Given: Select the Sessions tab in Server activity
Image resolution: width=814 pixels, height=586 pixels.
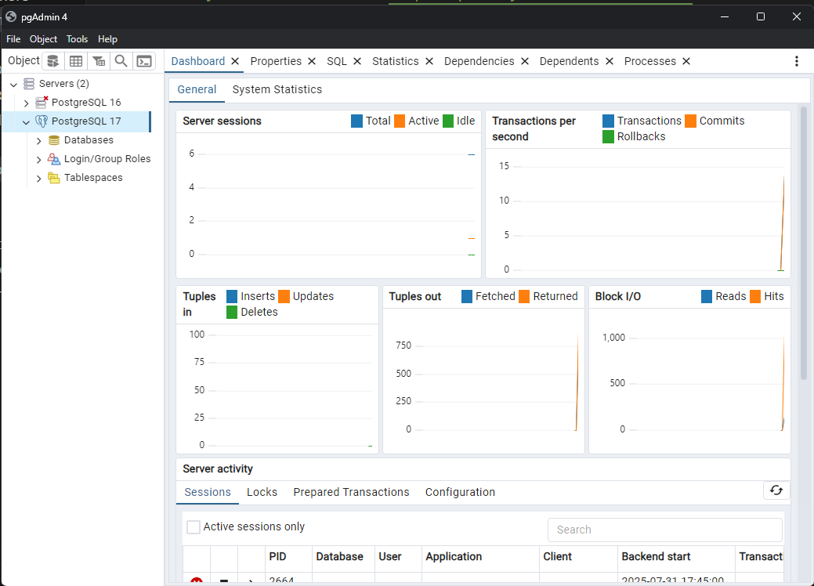Looking at the screenshot, I should pyautogui.click(x=207, y=492).
